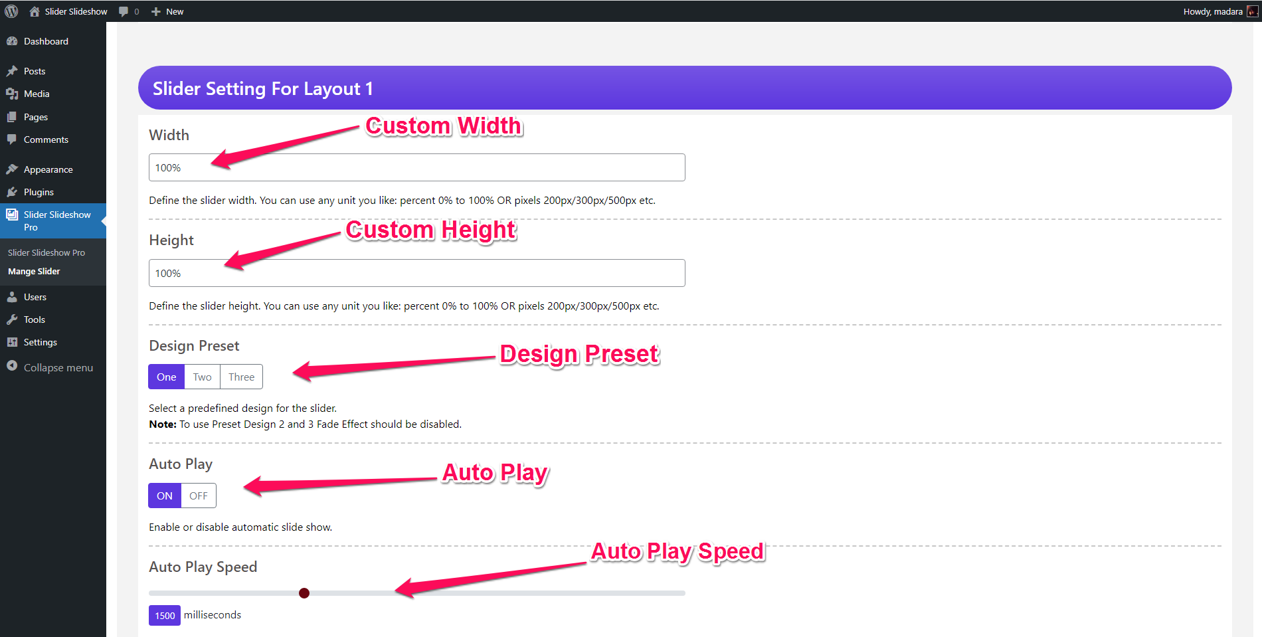
Task: Click the Pages icon in sidebar
Action: click(12, 117)
